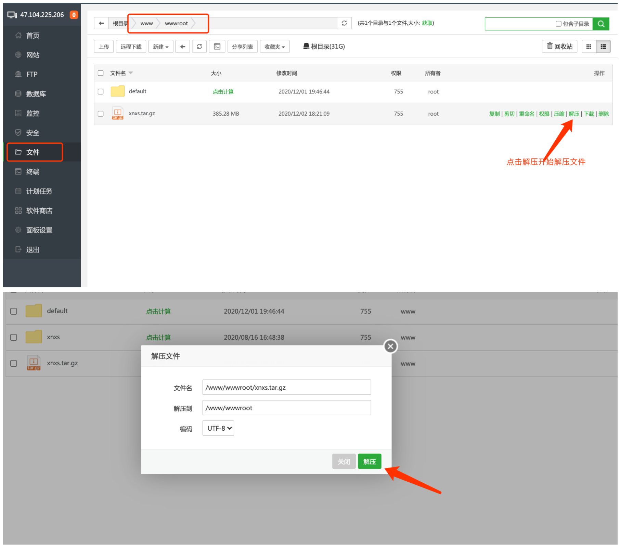Click the 解压到 destination input field
620x548 pixels.
click(287, 408)
